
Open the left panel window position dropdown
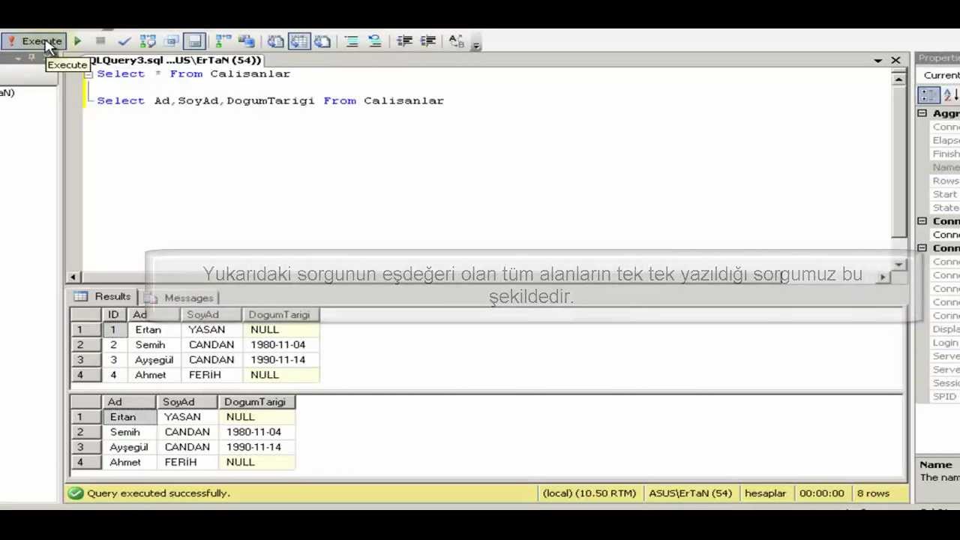pos(18,58)
